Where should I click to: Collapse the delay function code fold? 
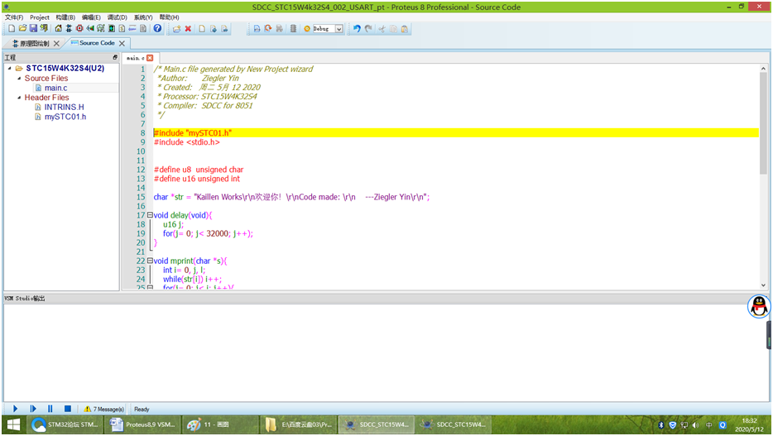(x=150, y=215)
